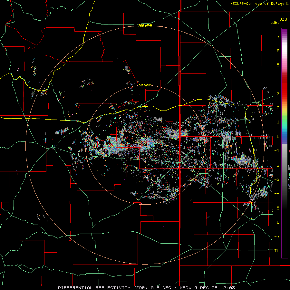Click the 3 value on color scale

(x=278, y=93)
